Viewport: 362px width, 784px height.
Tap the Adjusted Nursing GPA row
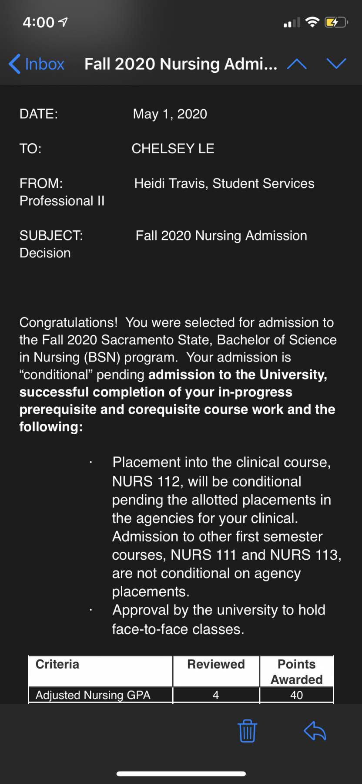(181, 695)
